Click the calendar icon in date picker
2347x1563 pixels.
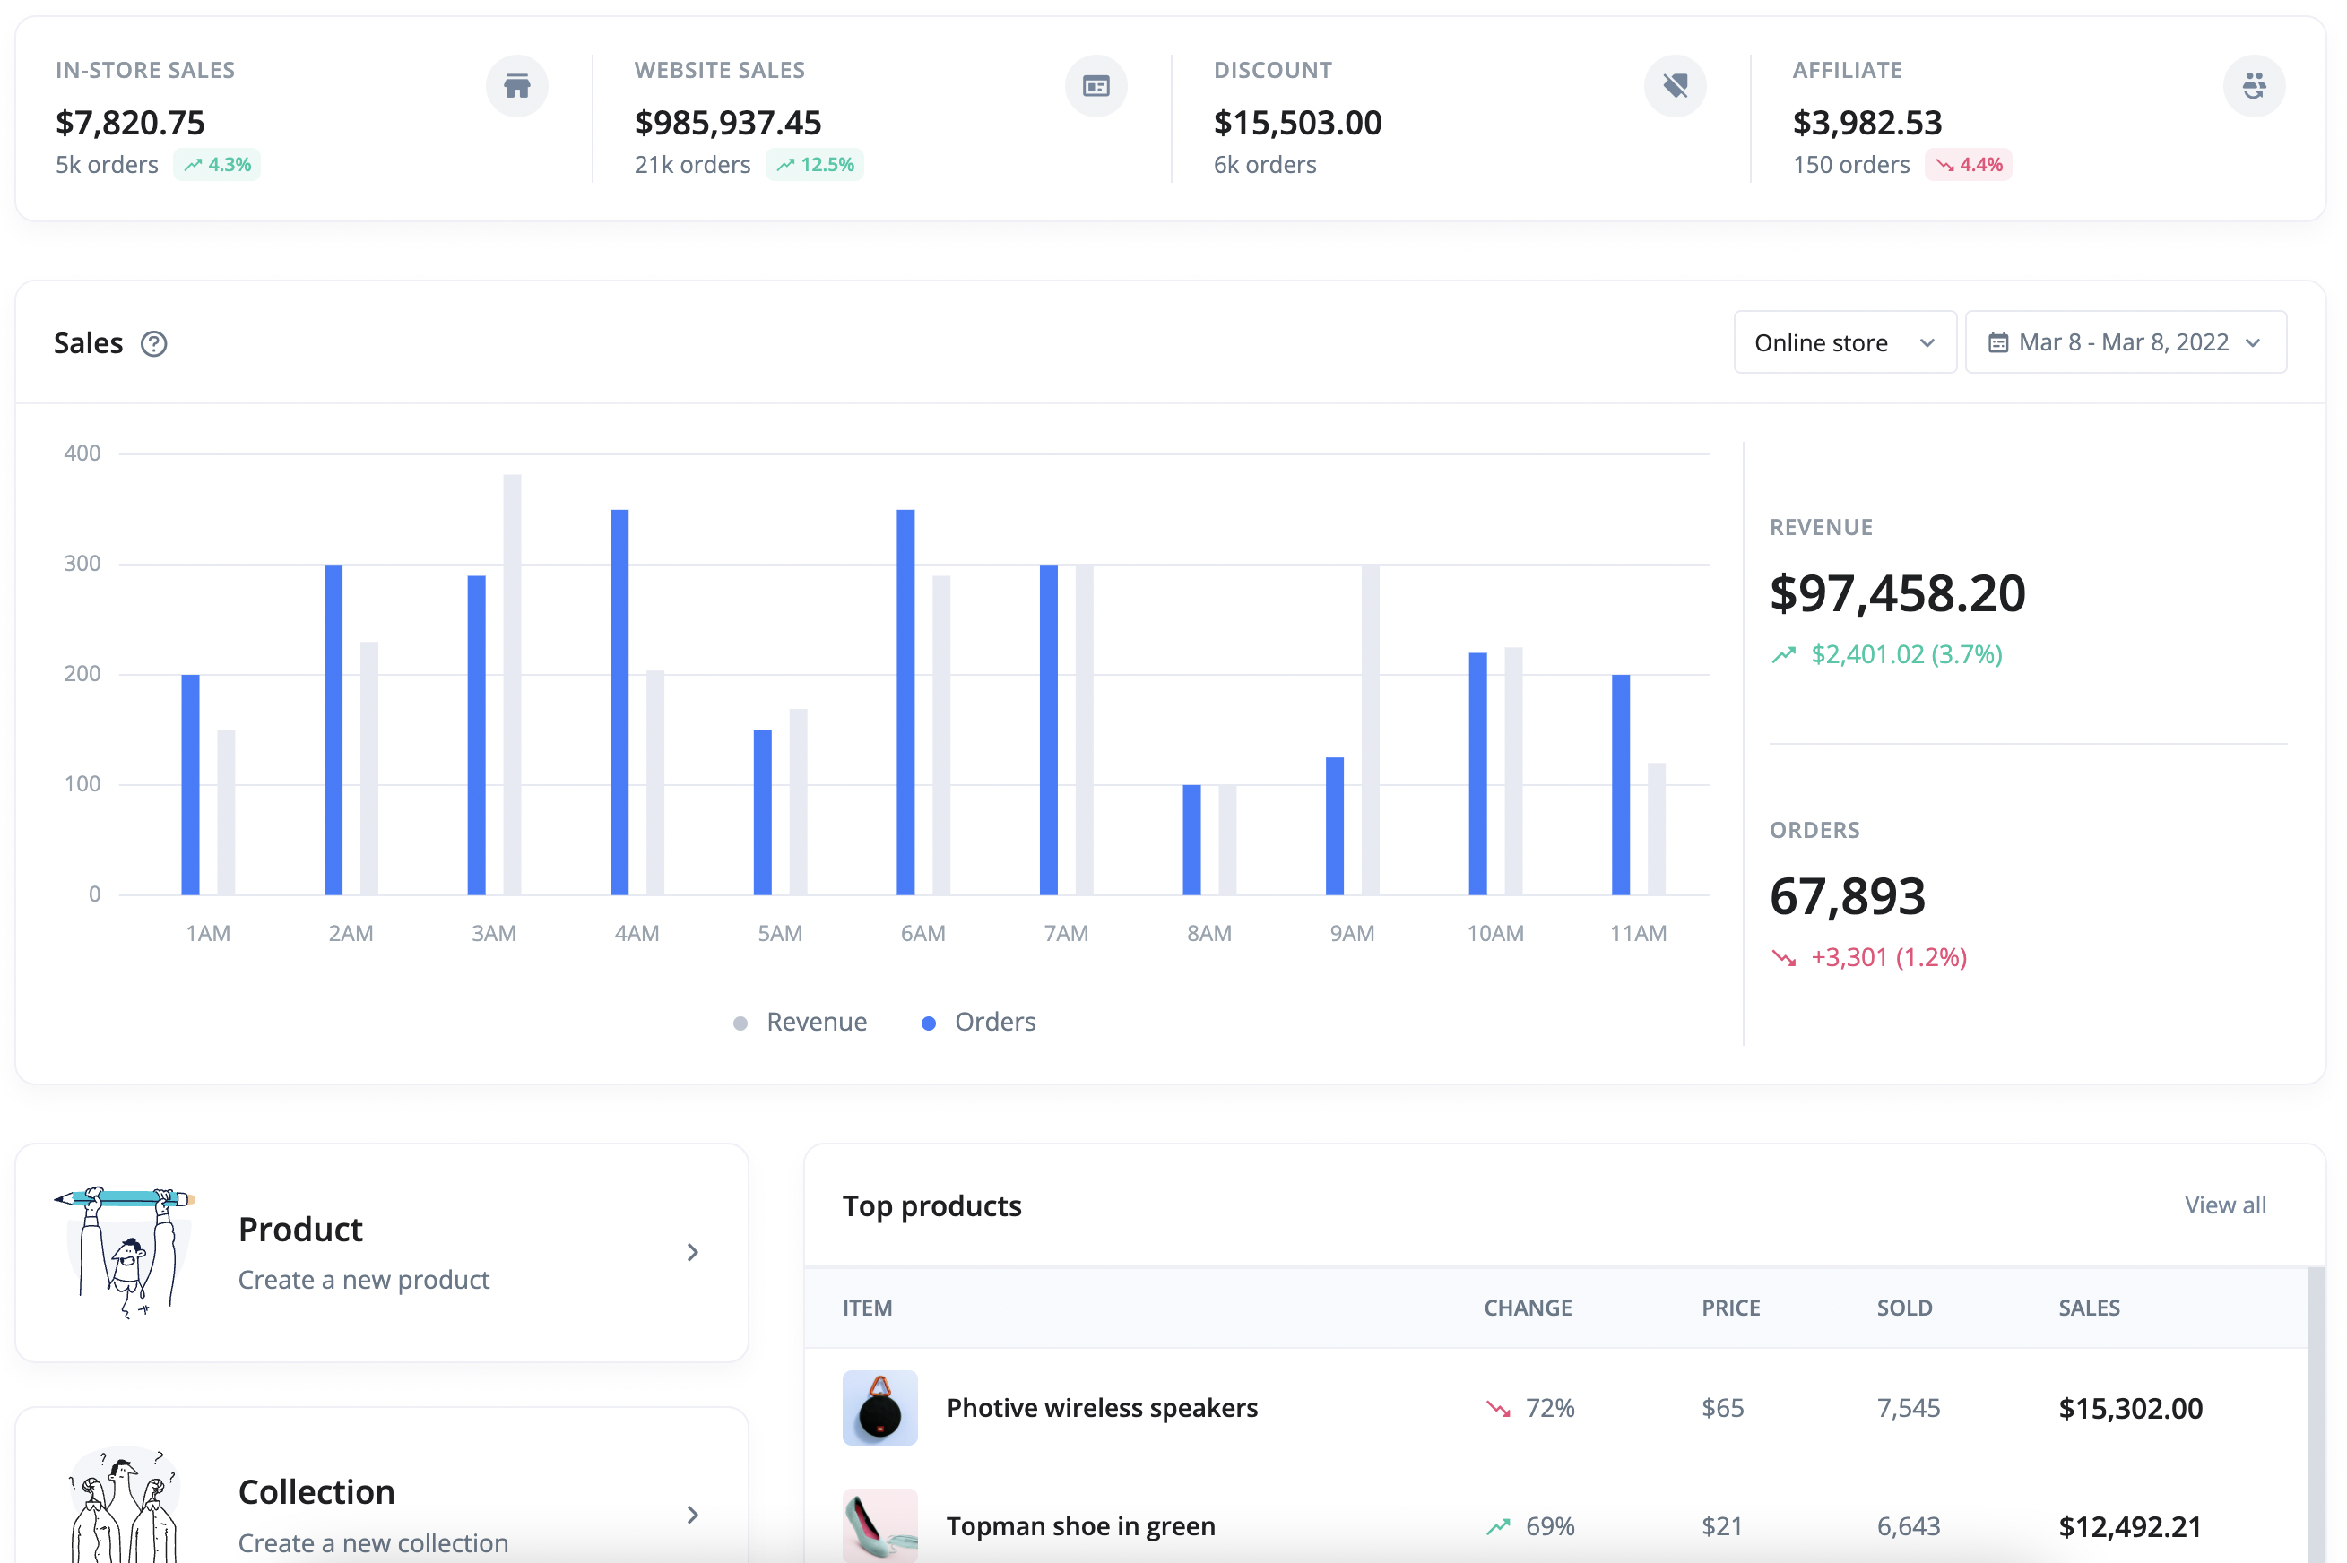(1998, 343)
